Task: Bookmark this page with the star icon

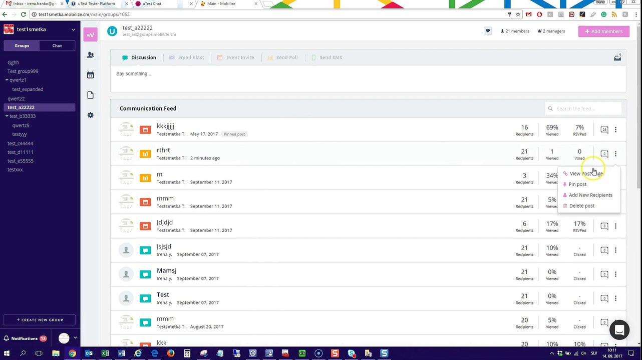Action: (x=518, y=14)
